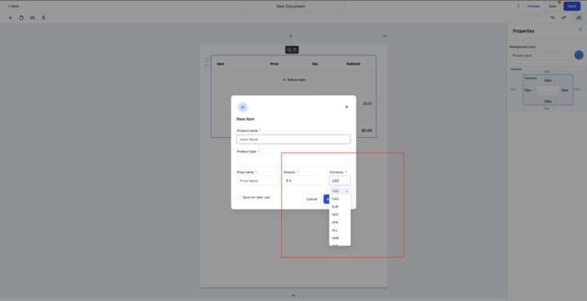Image resolution: width=587 pixels, height=301 pixels.
Task: Click the undo arrow icon
Action: tap(553, 18)
